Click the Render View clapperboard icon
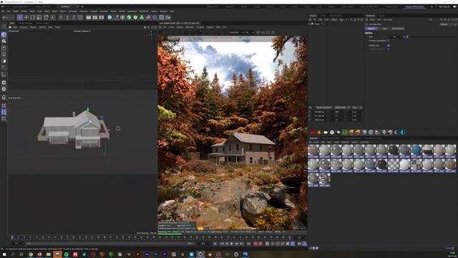Image resolution: width=458 pixels, height=258 pixels. 89,17
